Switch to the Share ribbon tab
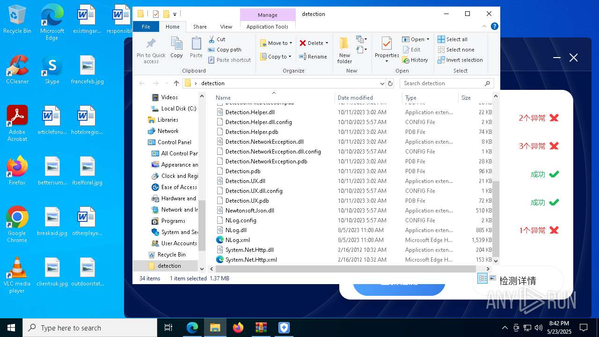The width and height of the screenshot is (599, 337). pyautogui.click(x=200, y=27)
